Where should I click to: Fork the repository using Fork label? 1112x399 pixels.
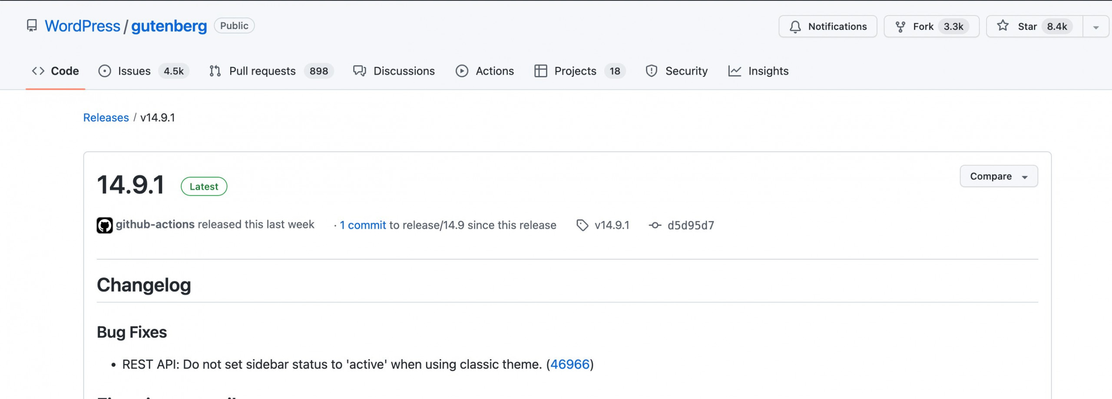tap(923, 26)
